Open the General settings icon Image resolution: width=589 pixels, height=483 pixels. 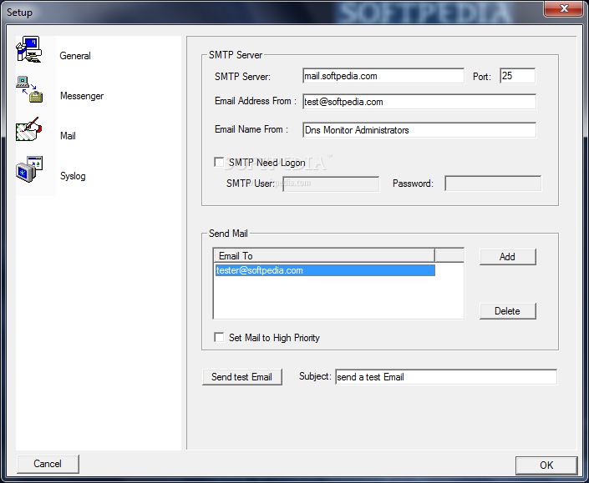(x=28, y=49)
